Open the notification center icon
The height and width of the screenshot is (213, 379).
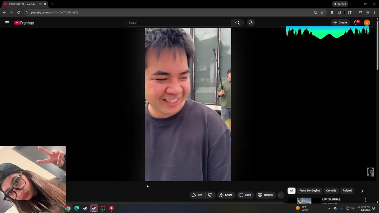(x=374, y=208)
